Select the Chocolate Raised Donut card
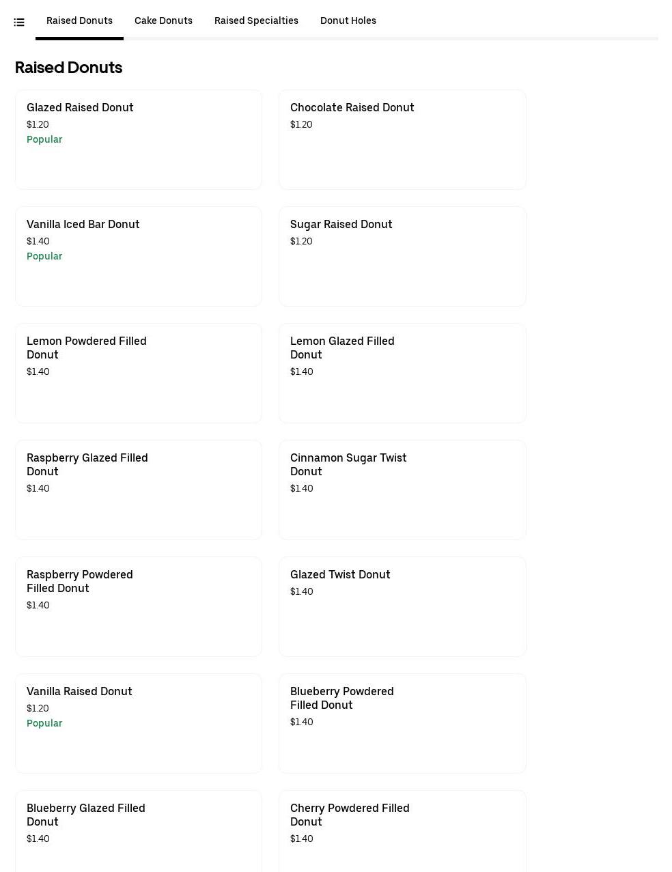Screen dimensions: 672x872 [x=402, y=139]
